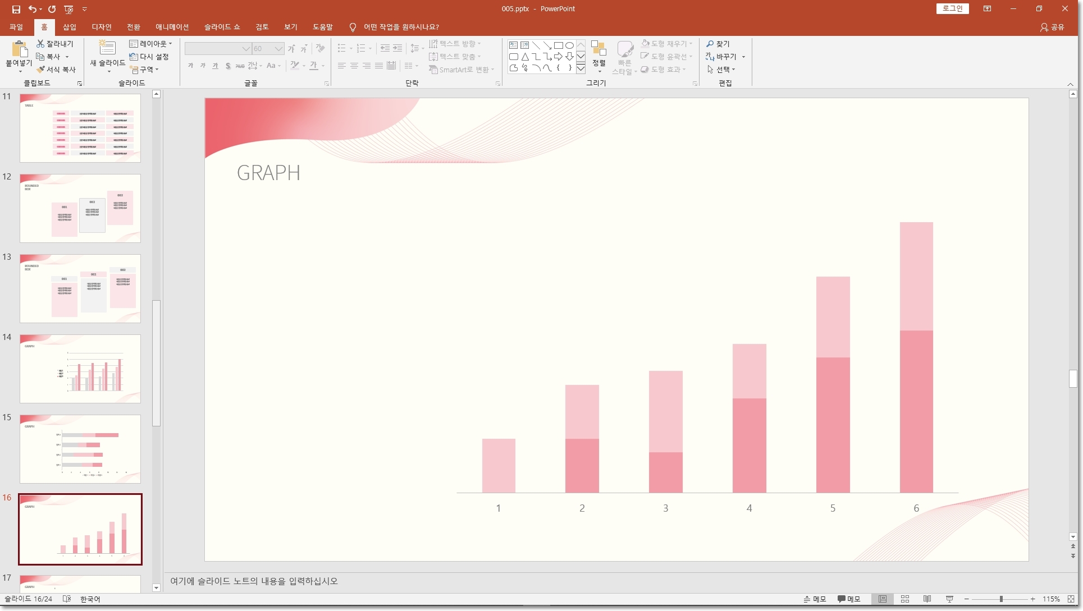Open the Copy (복사) dropdown arrow

(67, 57)
